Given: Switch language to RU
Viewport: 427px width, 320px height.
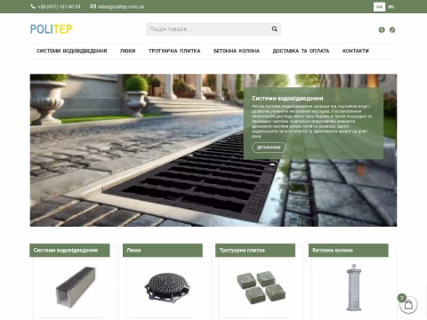Looking at the screenshot, I should pyautogui.click(x=391, y=6).
